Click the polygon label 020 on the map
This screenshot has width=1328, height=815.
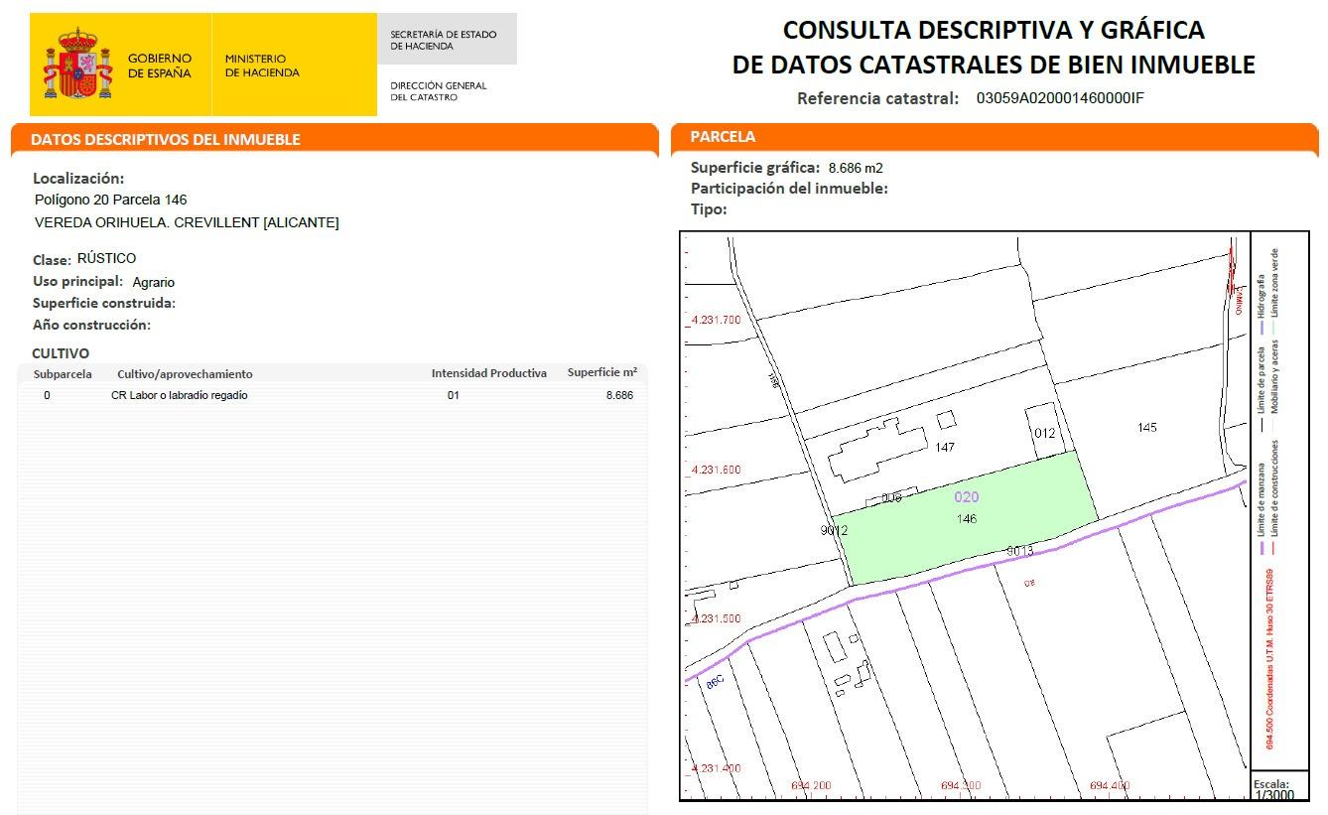click(966, 497)
